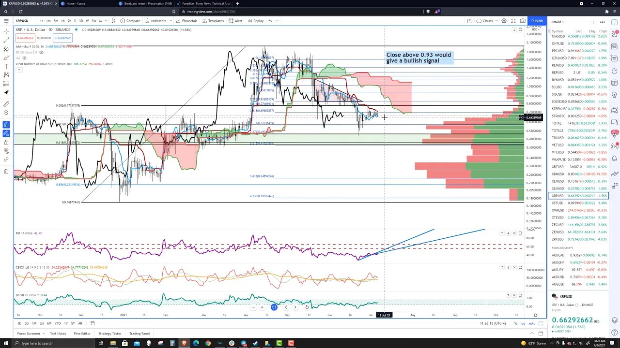620x348 pixels.
Task: Select the zoom in tool
Action: (6, 113)
